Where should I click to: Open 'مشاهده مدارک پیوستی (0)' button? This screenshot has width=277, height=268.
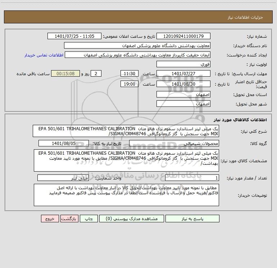click(x=132, y=219)
